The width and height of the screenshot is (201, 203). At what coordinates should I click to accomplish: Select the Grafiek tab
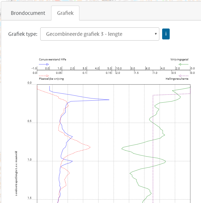(x=65, y=13)
